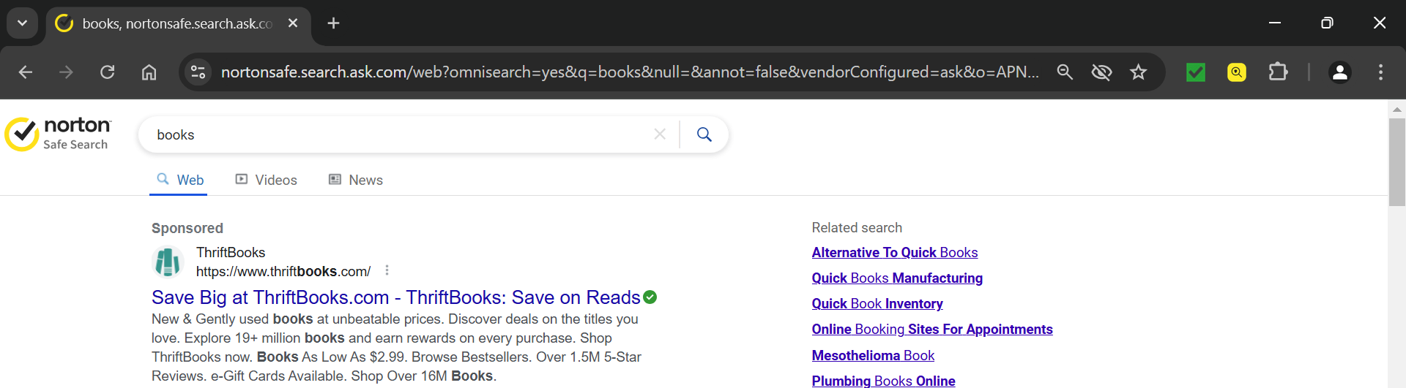Open the ThriftBooks ad options menu
This screenshot has width=1406, height=388.
387,270
